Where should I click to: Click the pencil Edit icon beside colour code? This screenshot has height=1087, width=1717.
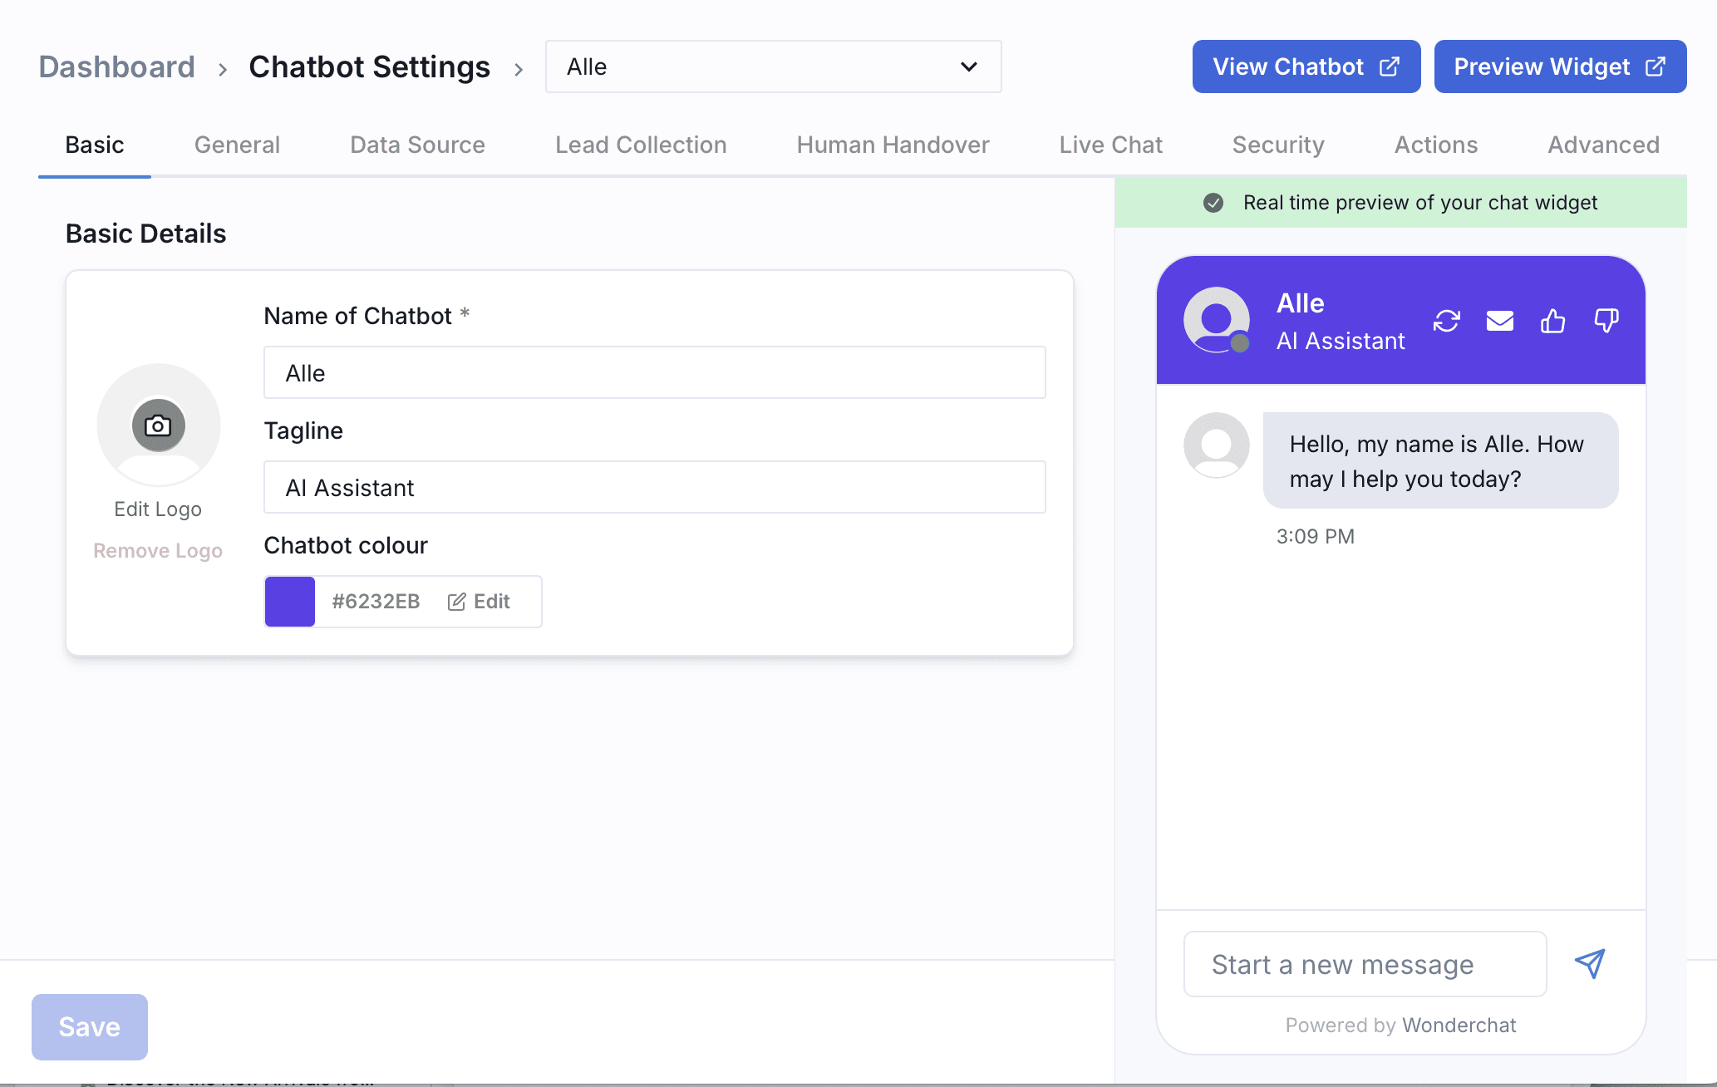tap(457, 602)
